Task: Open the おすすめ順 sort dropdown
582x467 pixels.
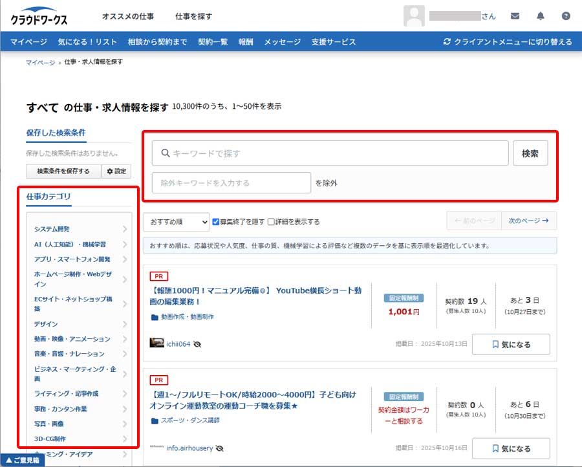Action: [x=177, y=222]
